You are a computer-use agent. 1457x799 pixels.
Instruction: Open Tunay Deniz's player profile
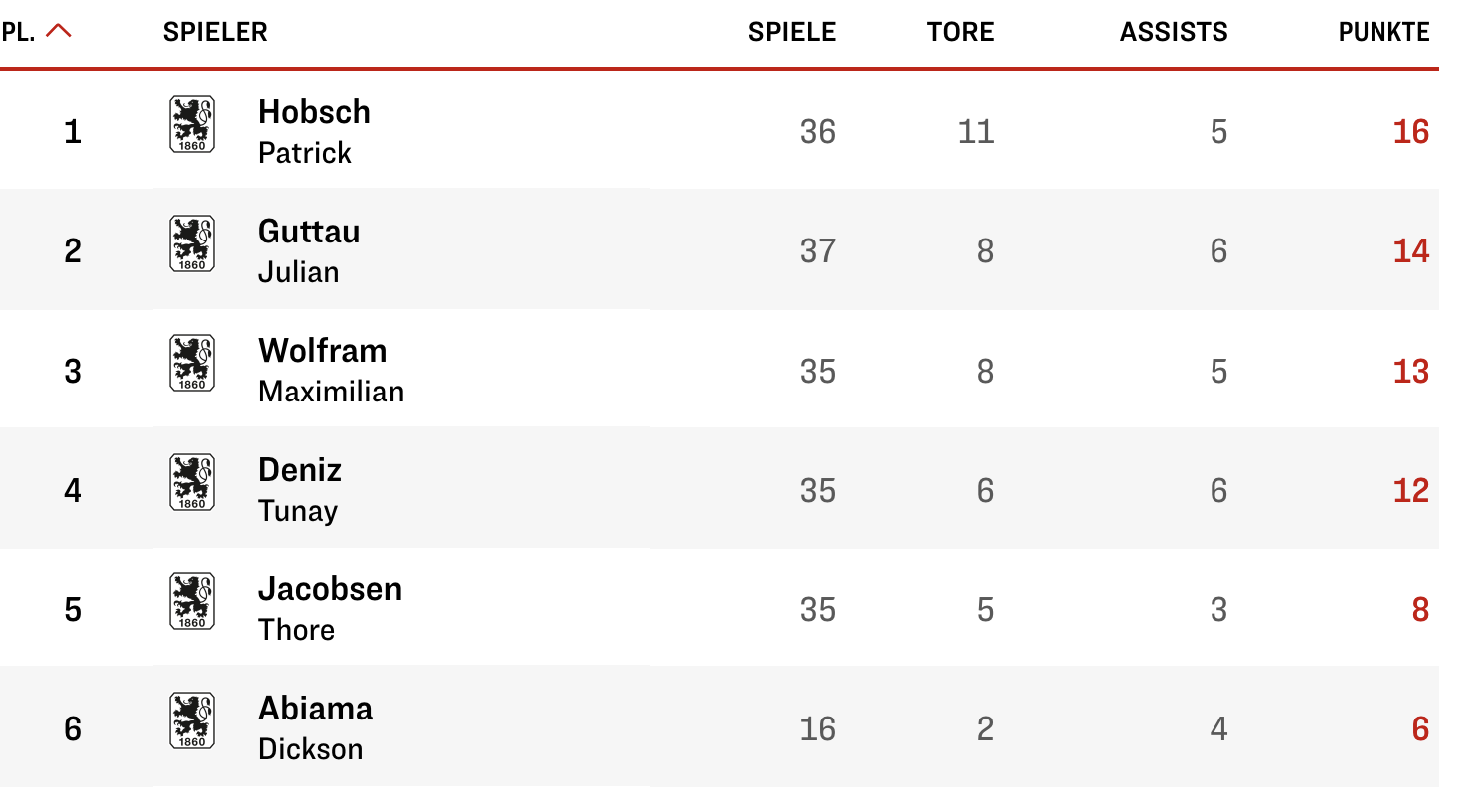tap(299, 489)
